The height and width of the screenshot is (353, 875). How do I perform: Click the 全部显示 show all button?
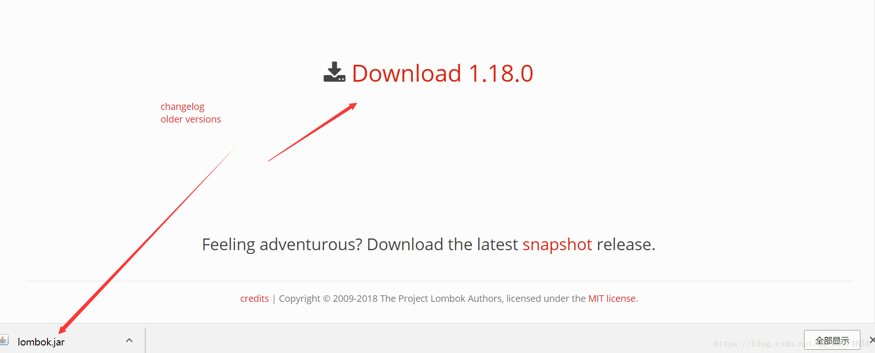click(x=832, y=341)
